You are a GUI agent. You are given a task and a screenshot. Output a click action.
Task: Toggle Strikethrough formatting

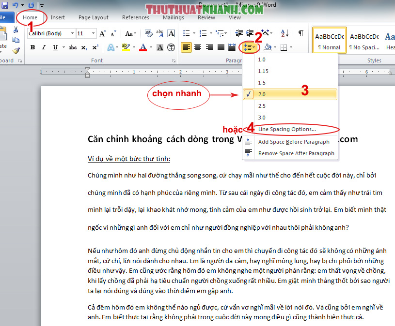(x=73, y=47)
